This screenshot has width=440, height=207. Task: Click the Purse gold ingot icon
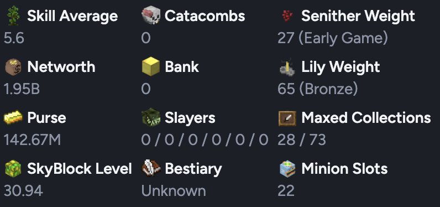13,118
